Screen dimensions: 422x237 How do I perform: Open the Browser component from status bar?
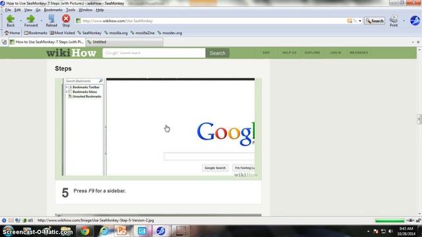coord(4,221)
